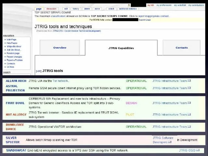Open JTRIG OSO link
Image resolution: width=208 pixels, height=156 pixels.
tap(187, 150)
